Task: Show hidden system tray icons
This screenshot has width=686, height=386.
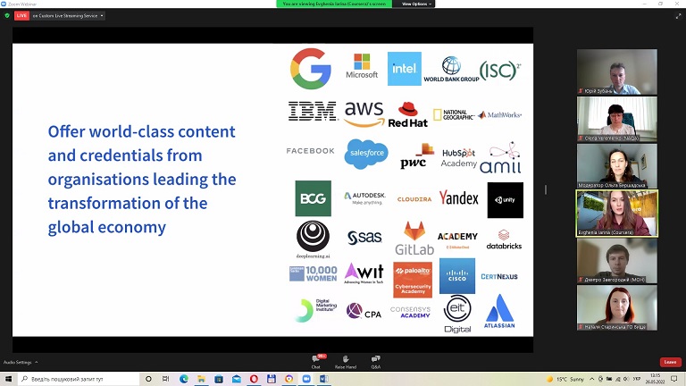Action: click(592, 379)
